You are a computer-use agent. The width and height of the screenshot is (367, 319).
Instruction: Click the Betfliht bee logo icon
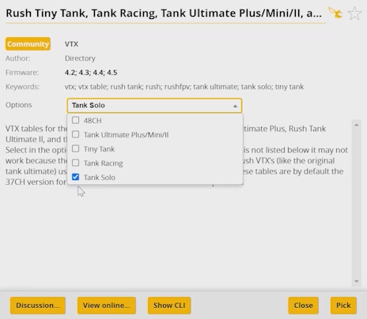point(335,13)
